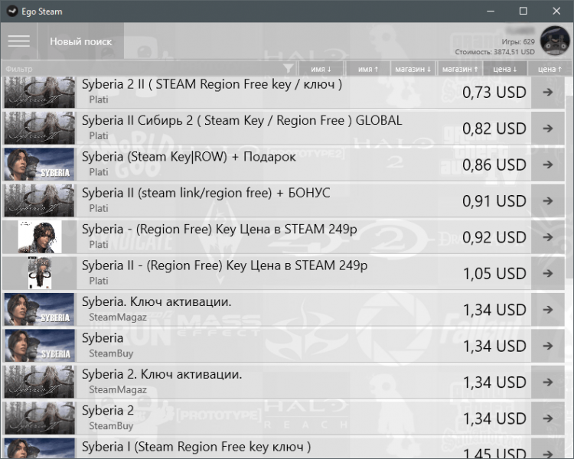
Task: Select title Syberia I (Steam Region Free key ключ )
Action: click(196, 447)
